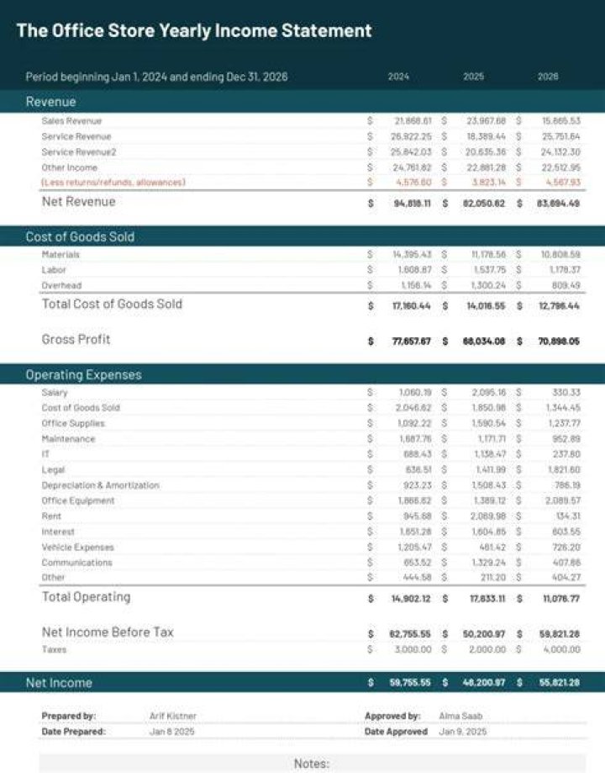
Task: Click the 'Sales Revenue' row label
Action: [x=71, y=121]
